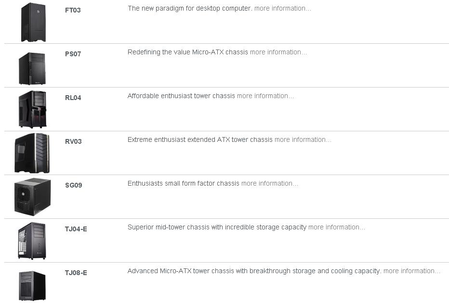Open more information for PS07 chassis
The height and width of the screenshot is (303, 449).
point(278,52)
